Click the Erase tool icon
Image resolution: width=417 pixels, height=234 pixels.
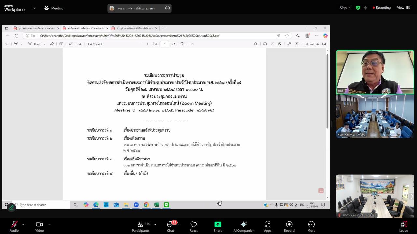[x=52, y=44]
